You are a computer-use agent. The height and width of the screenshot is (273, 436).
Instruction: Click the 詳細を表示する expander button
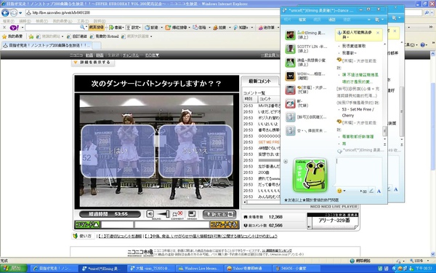pos(93,63)
